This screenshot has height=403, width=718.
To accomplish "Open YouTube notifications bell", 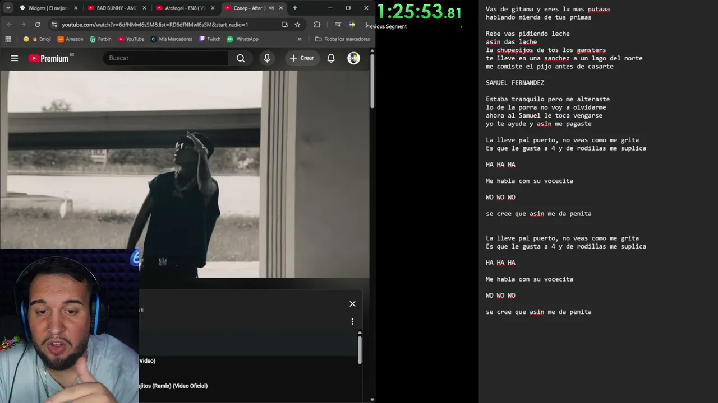I will [x=331, y=58].
